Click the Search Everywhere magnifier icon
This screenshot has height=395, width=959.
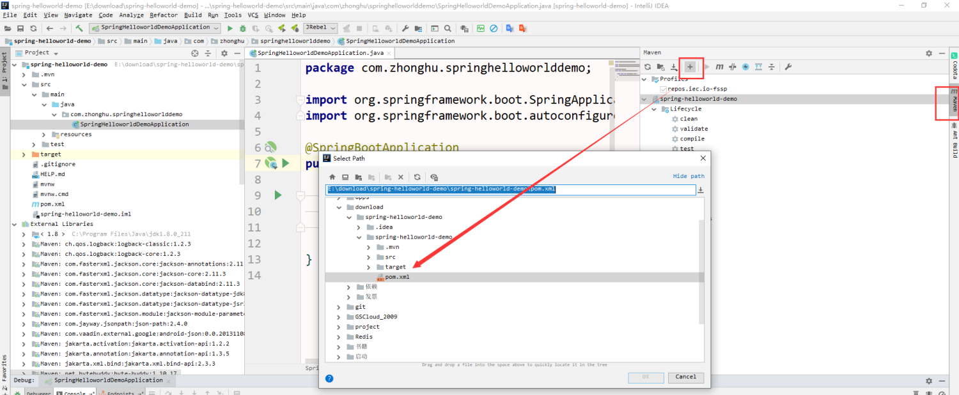(x=448, y=28)
